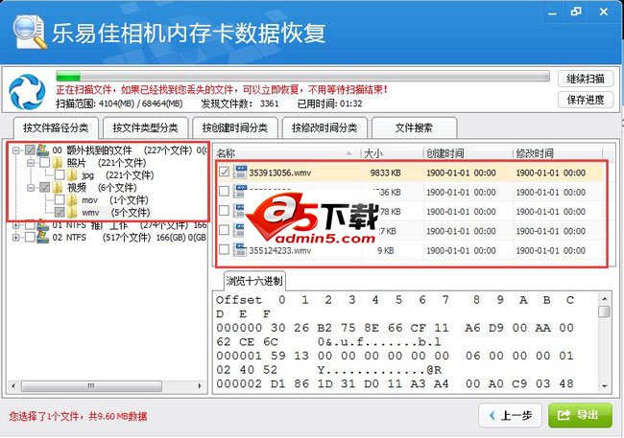This screenshot has width=624, height=438.
Task: Select the 353913056.wmv file name
Action: tap(280, 173)
